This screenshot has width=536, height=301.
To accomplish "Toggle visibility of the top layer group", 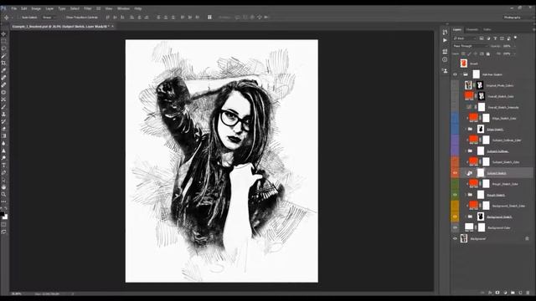I will pos(455,74).
